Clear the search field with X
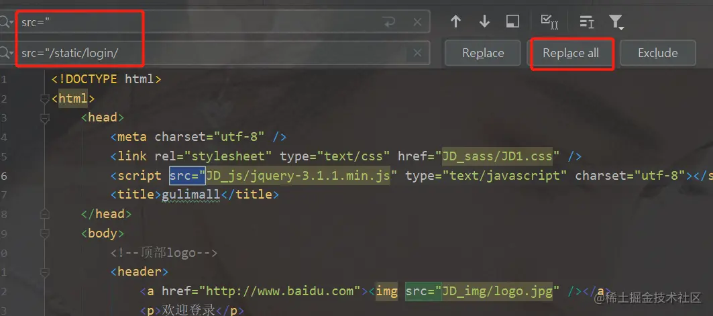 click(417, 22)
